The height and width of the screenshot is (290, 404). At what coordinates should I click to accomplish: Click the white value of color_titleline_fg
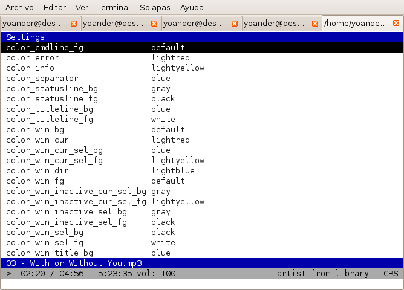tap(163, 120)
